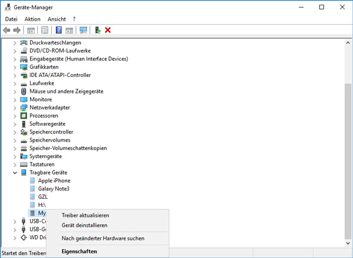Choose Treiber aktualisieren from context menu
The width and height of the screenshot is (353, 258).
(x=85, y=216)
